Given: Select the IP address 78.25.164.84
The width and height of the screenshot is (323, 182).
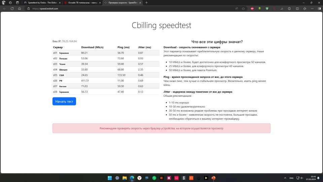Looking at the screenshot, I should pos(69,41).
